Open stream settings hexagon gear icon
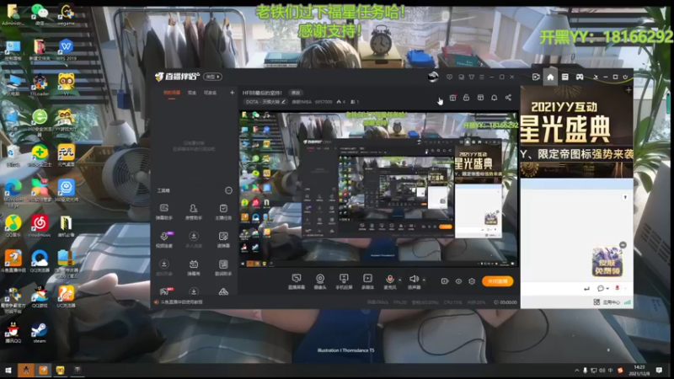Screen dimensions: 674x379 (x=472, y=281)
